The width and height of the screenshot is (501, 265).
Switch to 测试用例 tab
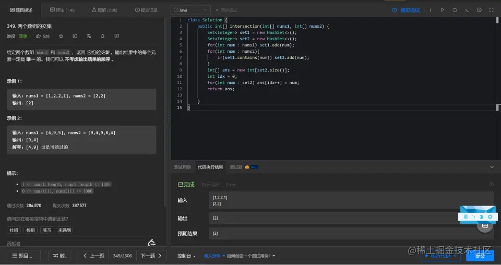(x=183, y=167)
